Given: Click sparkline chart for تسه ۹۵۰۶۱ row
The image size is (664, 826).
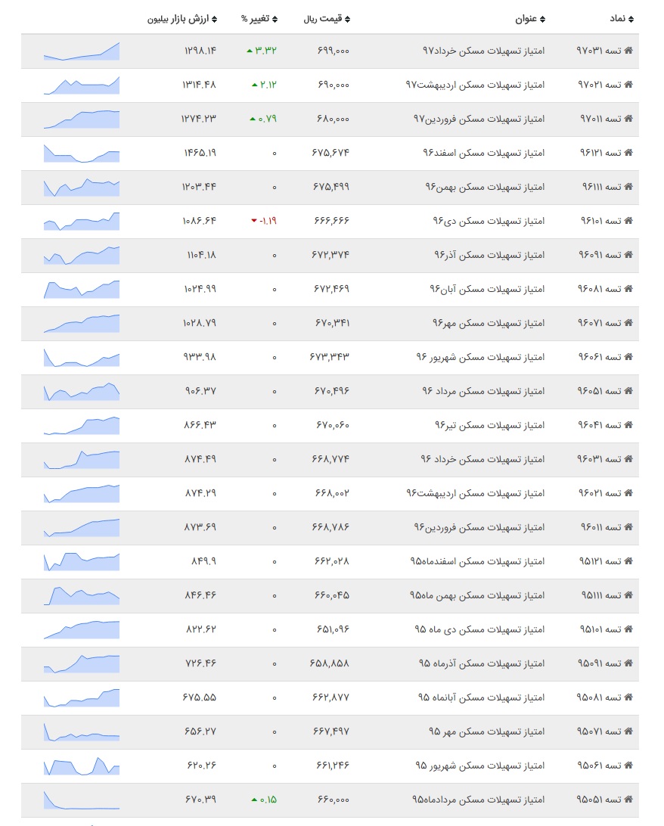Looking at the screenshot, I should click(x=82, y=766).
